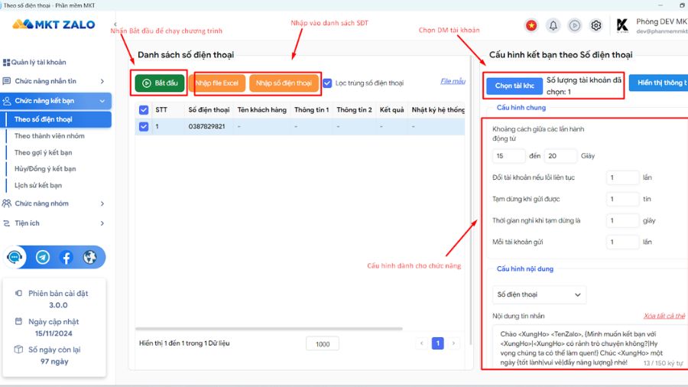This screenshot has width=688, height=387.
Task: Click the Bắt đầu start button
Action: click(160, 83)
